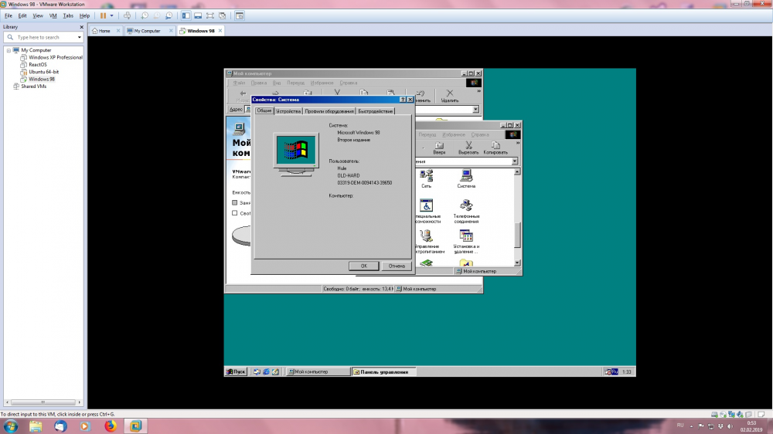Select Windows 98 in the library tree
The height and width of the screenshot is (434, 773).
coord(42,79)
